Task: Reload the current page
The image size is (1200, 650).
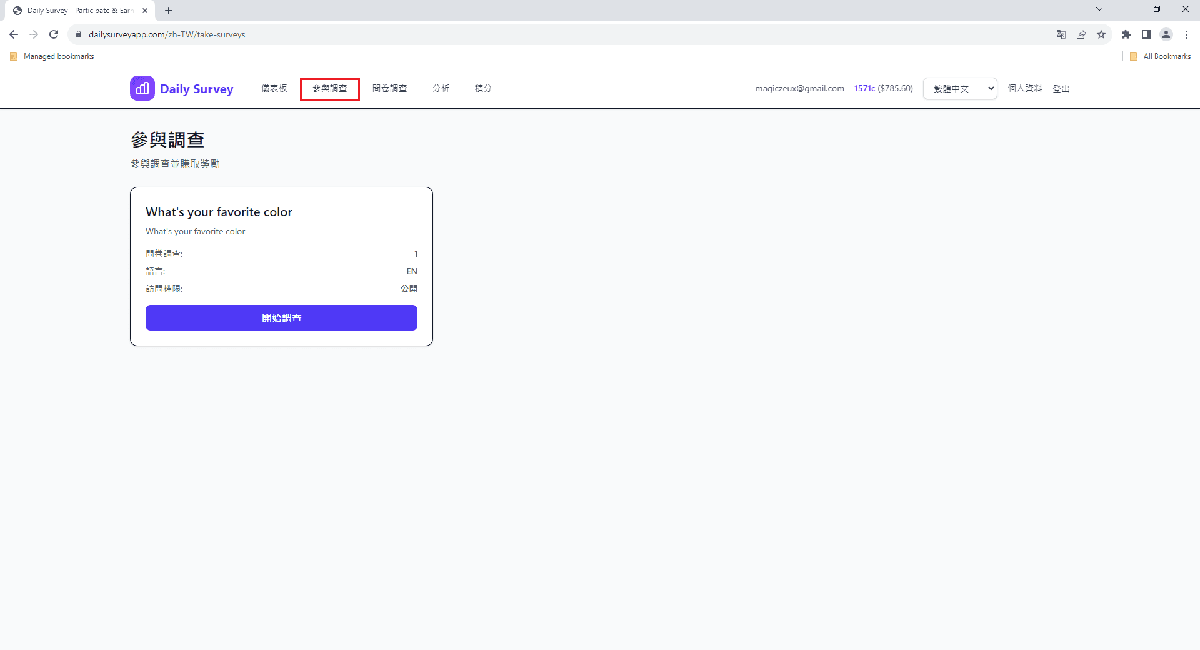Action: [x=54, y=34]
